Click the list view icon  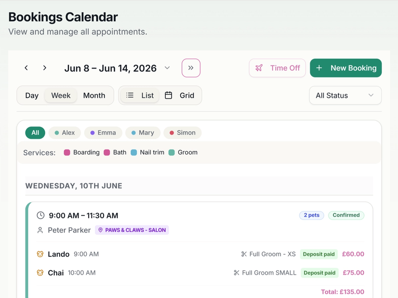coord(130,95)
